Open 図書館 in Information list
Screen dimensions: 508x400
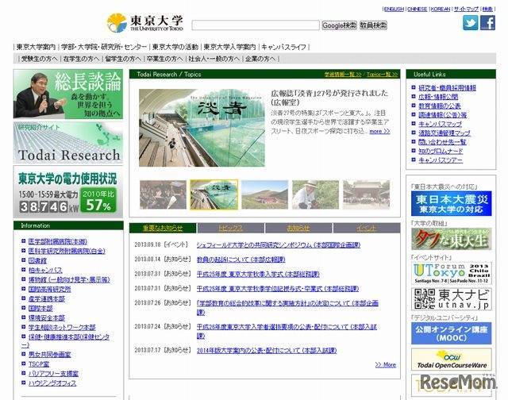(x=37, y=260)
